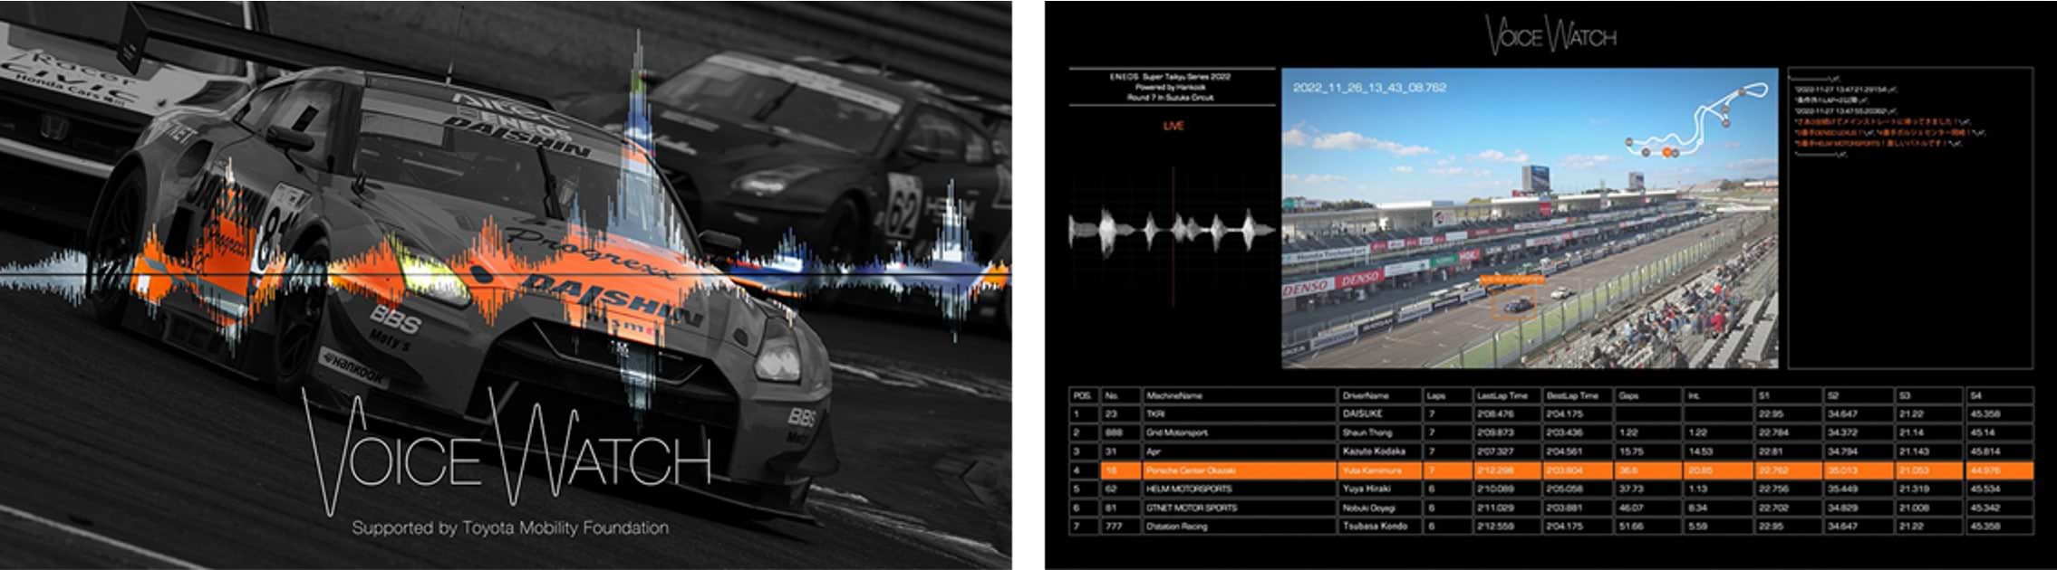Click S3 value 21.008
This screenshot has height=570, width=2057.
(x=1912, y=508)
